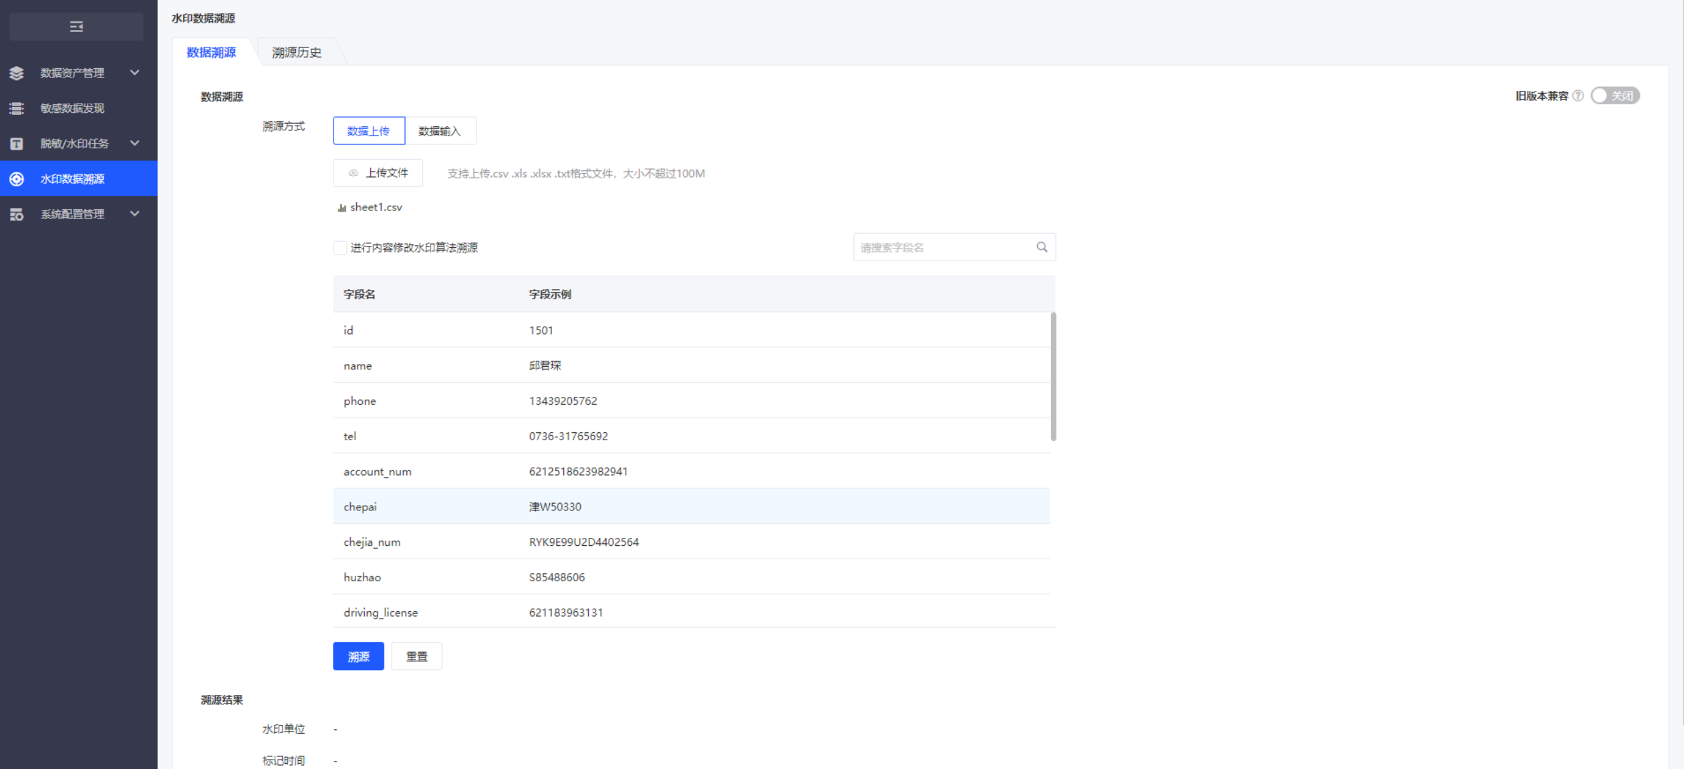Screen dimensions: 1684x769
Task: Select the phone field row
Action: (x=692, y=401)
